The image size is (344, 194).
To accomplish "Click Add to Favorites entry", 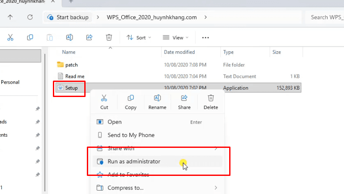I will click(128, 175).
